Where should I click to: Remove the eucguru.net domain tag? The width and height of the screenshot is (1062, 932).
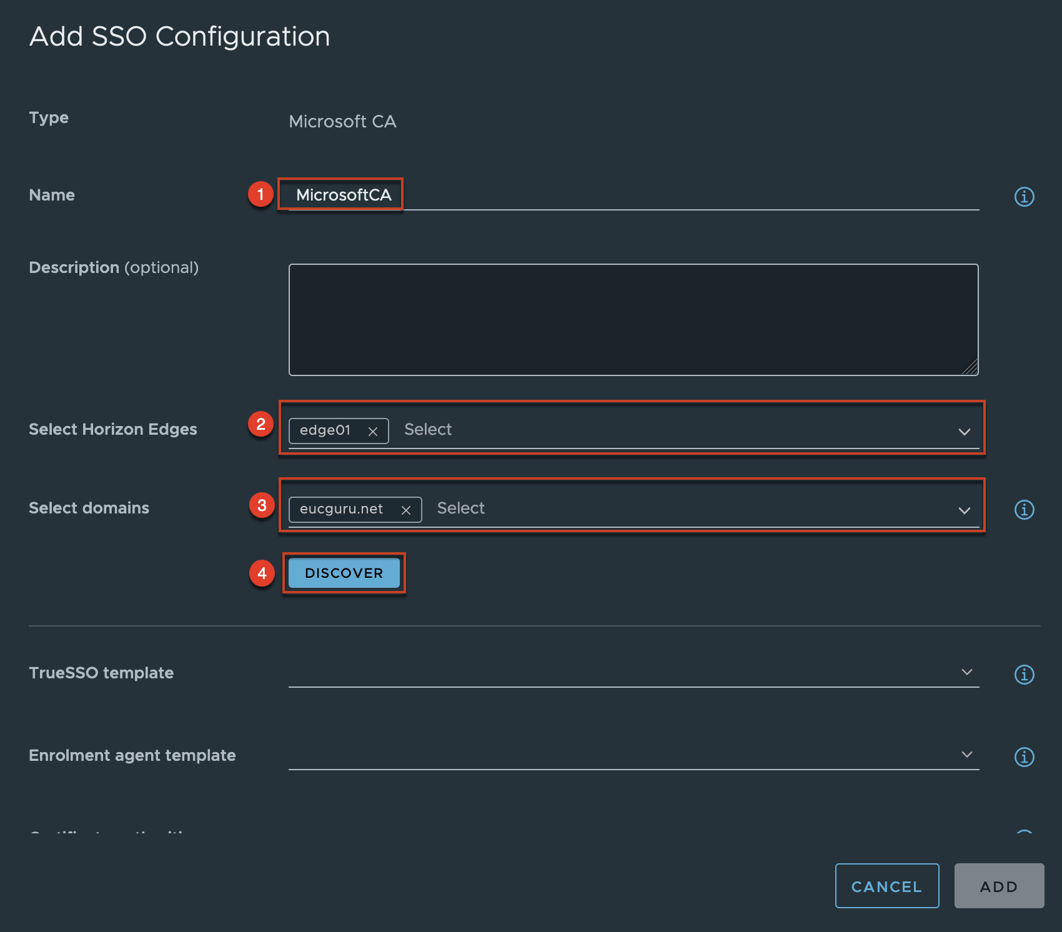click(406, 510)
